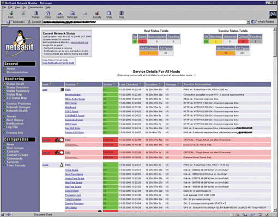
Task: Open the Communicator menu
Action: (x=35, y=7)
